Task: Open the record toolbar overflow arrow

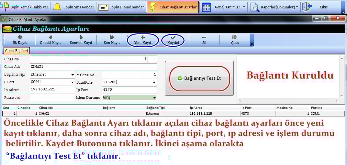Action: pos(252,45)
